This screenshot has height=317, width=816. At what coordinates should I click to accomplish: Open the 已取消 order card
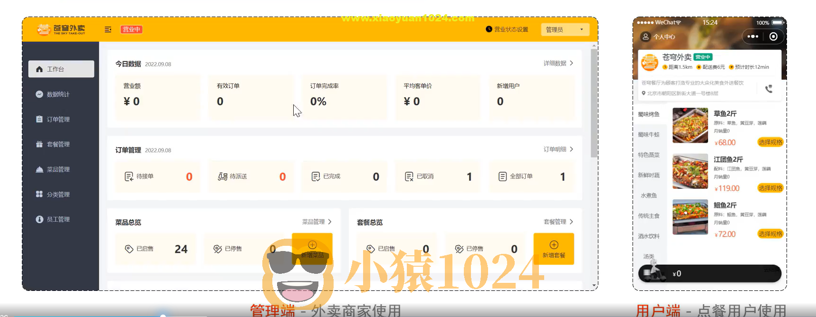coord(438,177)
